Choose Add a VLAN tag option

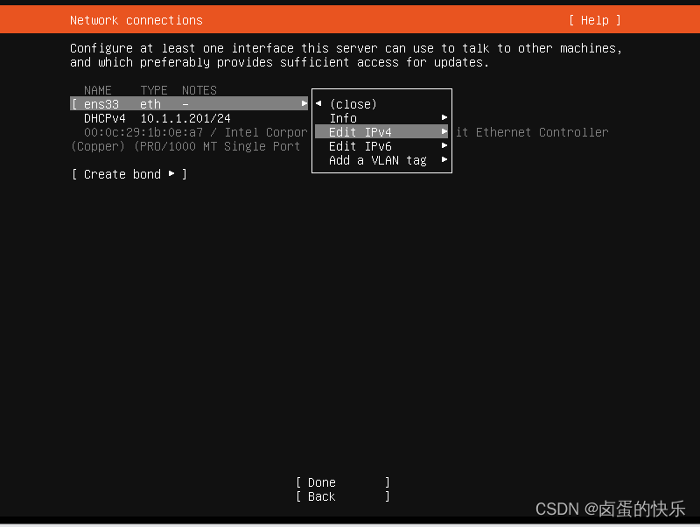[381, 160]
